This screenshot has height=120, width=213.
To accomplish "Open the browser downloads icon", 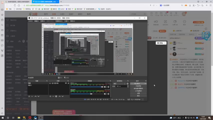I will (x=190, y=5).
